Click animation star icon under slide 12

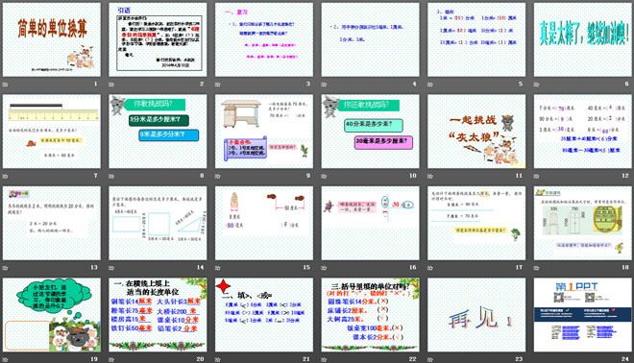(537, 177)
